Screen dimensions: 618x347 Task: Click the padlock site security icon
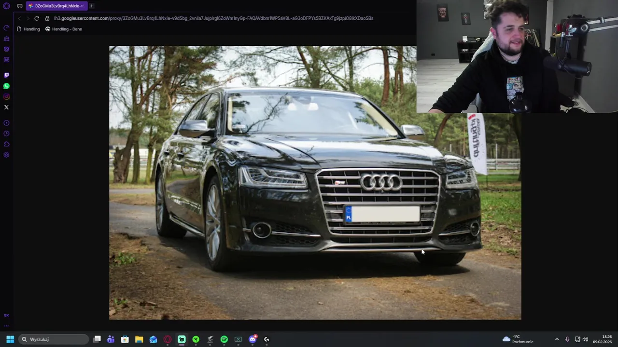click(x=47, y=18)
